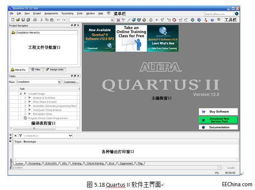
Task: Click the speech bubble icon after the Help menu
Action: [109, 13]
